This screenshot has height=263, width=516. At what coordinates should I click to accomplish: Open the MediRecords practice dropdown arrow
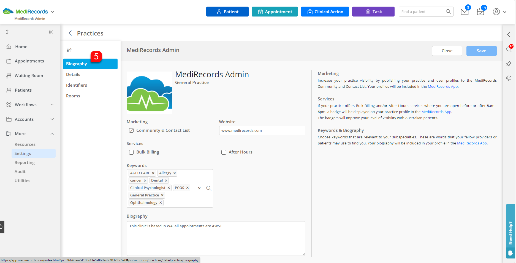pos(53,12)
